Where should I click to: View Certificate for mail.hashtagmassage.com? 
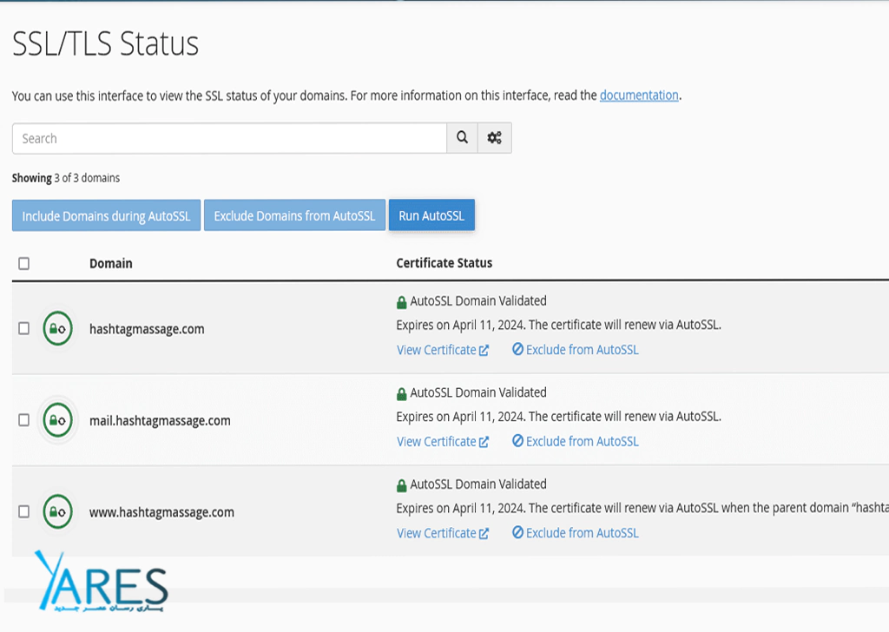442,442
